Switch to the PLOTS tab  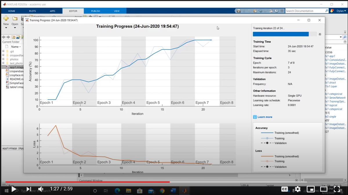(32, 11)
